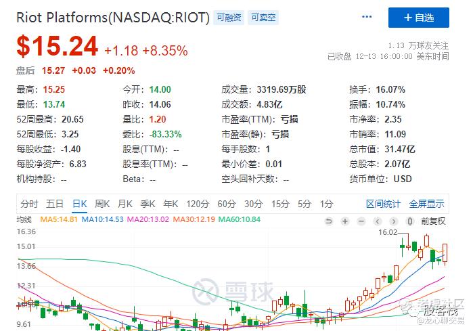Switch to 30分 interval tab
This screenshot has width=473, height=331.
(x=253, y=204)
